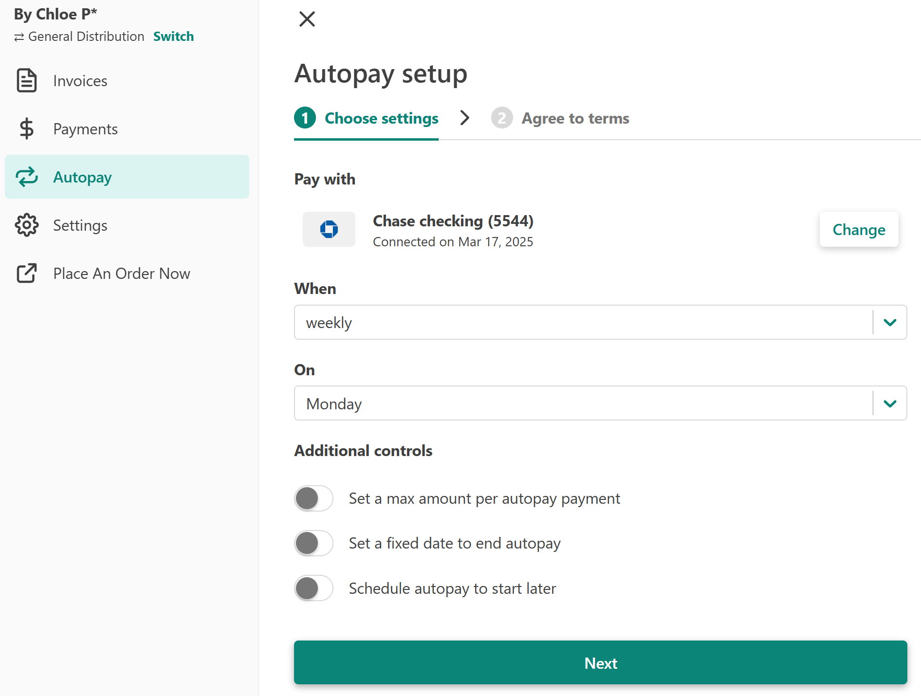This screenshot has height=696, width=921.
Task: Click the Autopay setup heading
Action: point(381,73)
